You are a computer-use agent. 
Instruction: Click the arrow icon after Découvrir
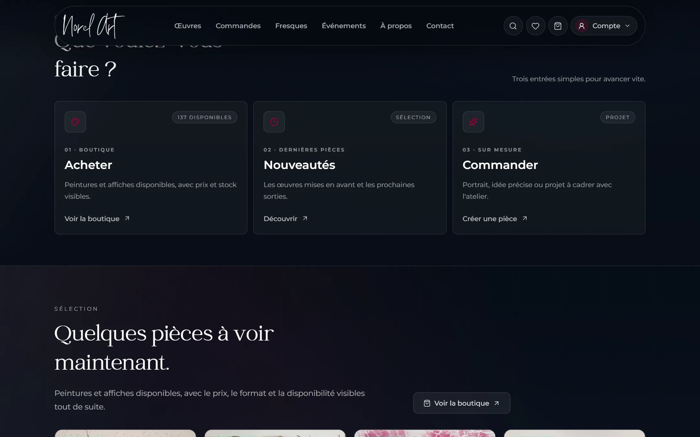305,218
